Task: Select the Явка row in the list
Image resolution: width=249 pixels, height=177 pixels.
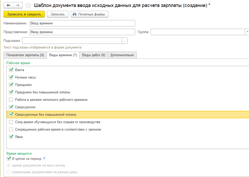Action: coord(128,137)
